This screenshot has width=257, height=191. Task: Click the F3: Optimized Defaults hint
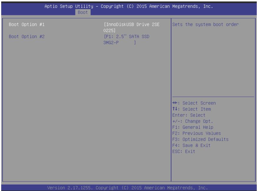click(x=200, y=139)
